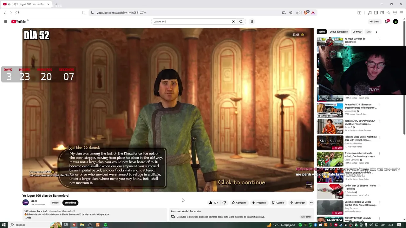Open File Explorer from the taskbar
The width and height of the screenshot is (406, 228).
click(82, 225)
